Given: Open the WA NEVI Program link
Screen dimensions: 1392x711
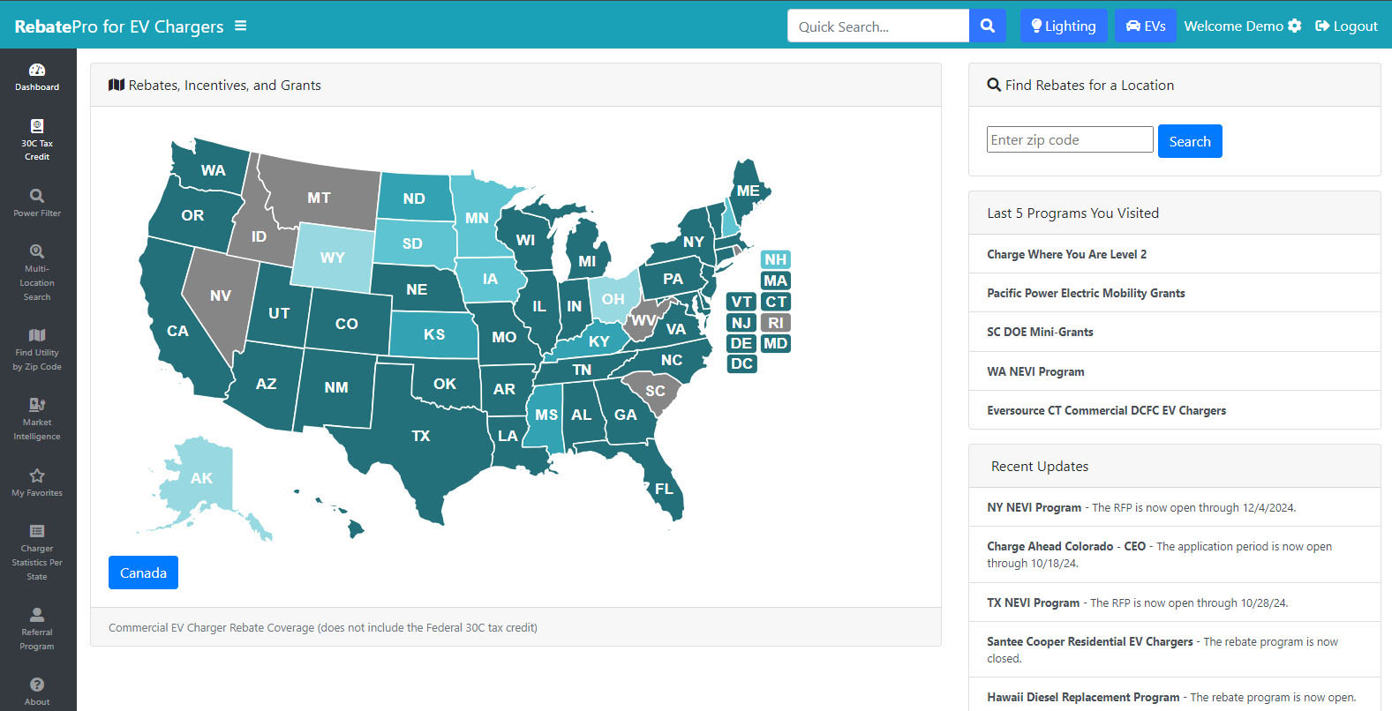Looking at the screenshot, I should [x=1035, y=371].
